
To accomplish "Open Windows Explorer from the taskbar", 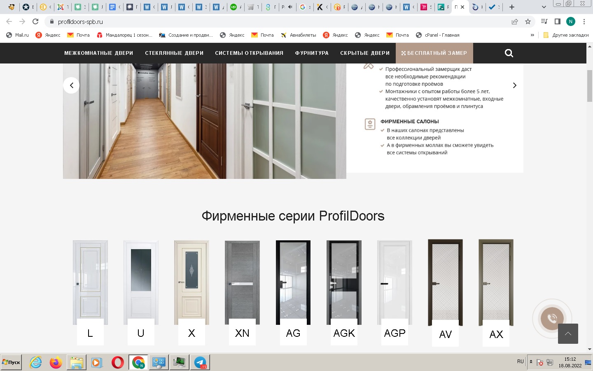I will coord(77,362).
